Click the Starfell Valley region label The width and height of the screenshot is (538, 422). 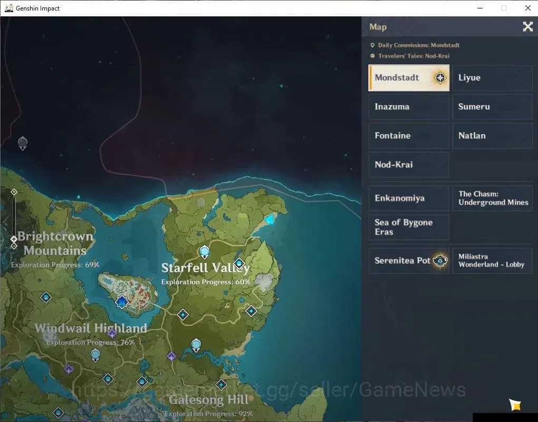tap(205, 268)
